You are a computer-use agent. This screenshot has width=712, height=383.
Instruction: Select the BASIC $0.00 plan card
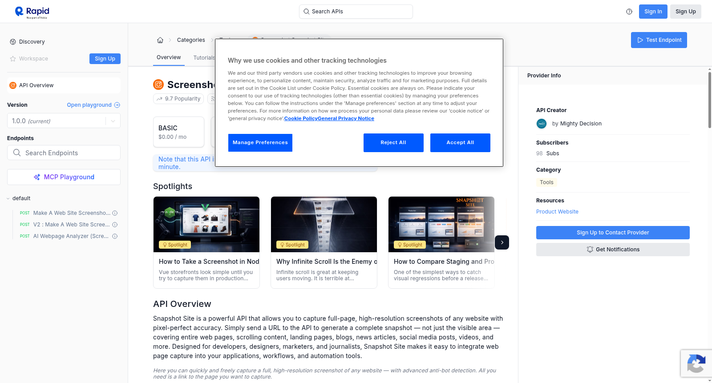(178, 132)
